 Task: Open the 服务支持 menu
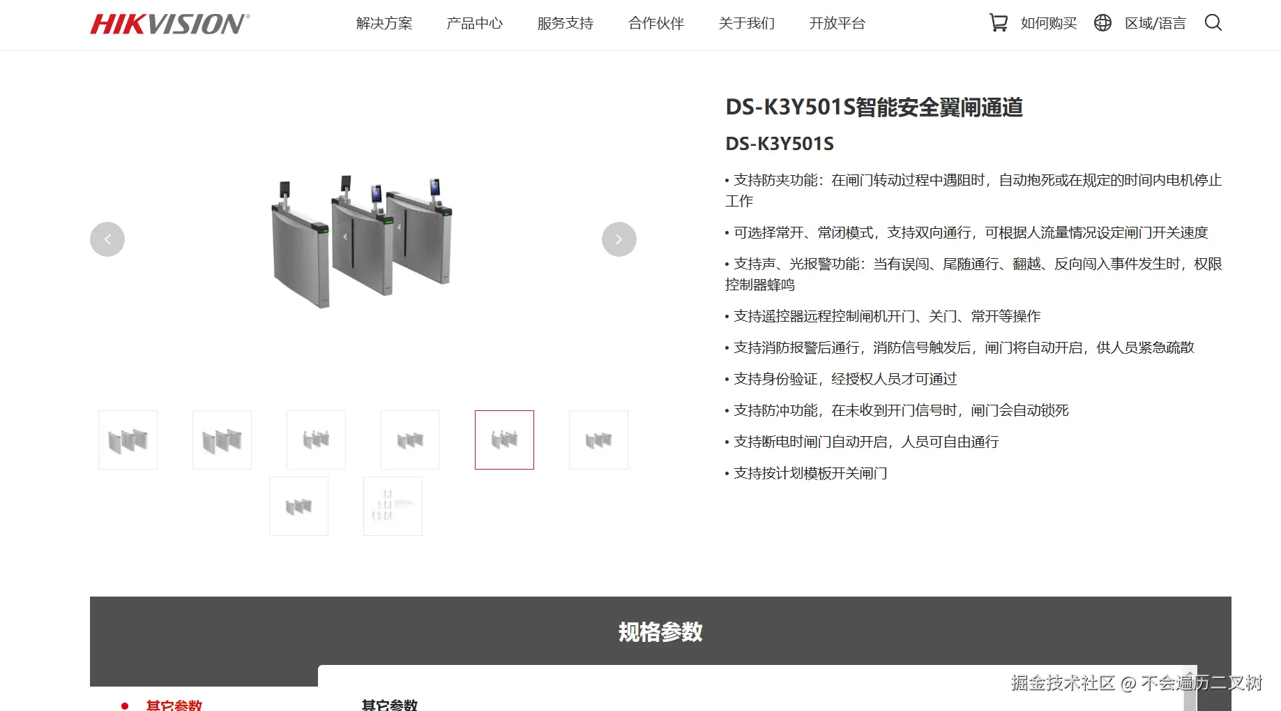(566, 23)
